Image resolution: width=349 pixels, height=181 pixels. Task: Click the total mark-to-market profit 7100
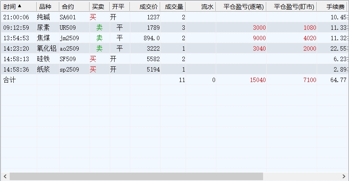(310, 80)
